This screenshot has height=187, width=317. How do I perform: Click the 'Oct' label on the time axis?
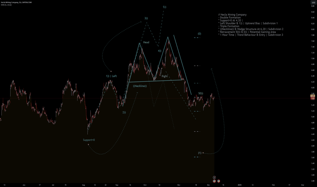point(145,185)
